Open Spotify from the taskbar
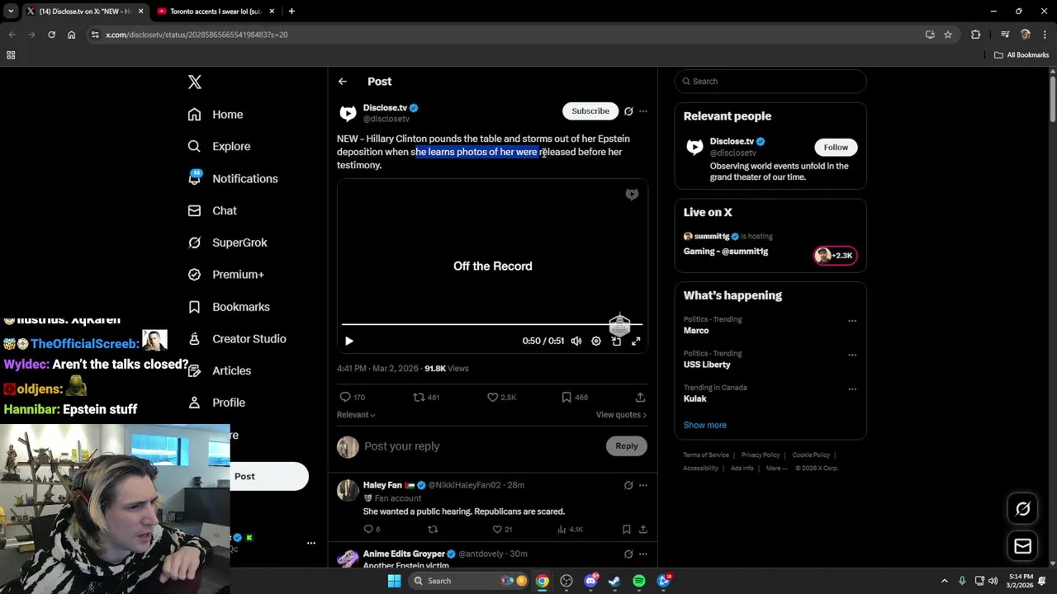Viewport: 1057px width, 594px height. pyautogui.click(x=639, y=581)
